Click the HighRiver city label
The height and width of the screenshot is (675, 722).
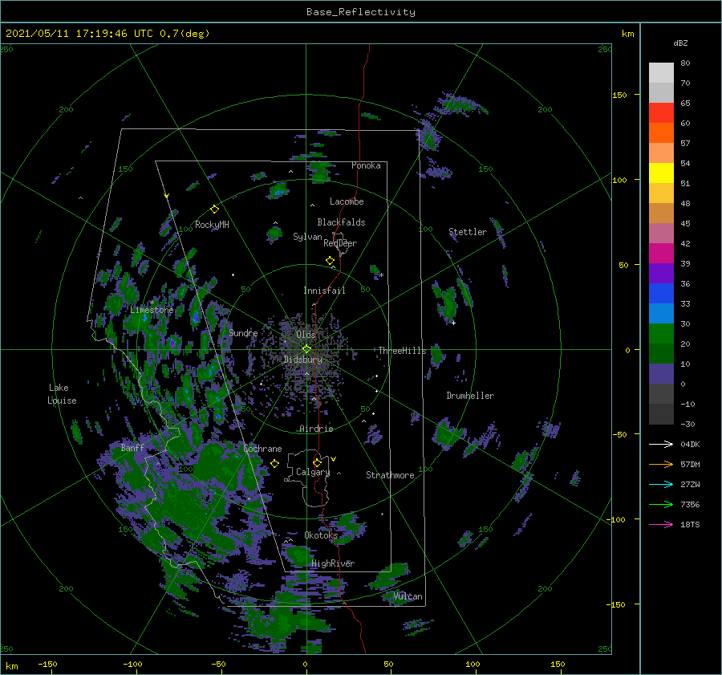click(x=333, y=563)
